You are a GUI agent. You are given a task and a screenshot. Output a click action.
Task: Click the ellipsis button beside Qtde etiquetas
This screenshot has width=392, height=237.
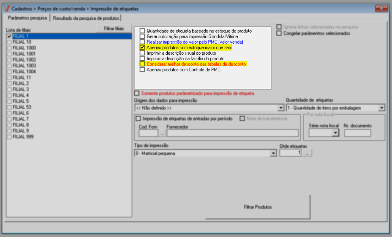click(307, 153)
